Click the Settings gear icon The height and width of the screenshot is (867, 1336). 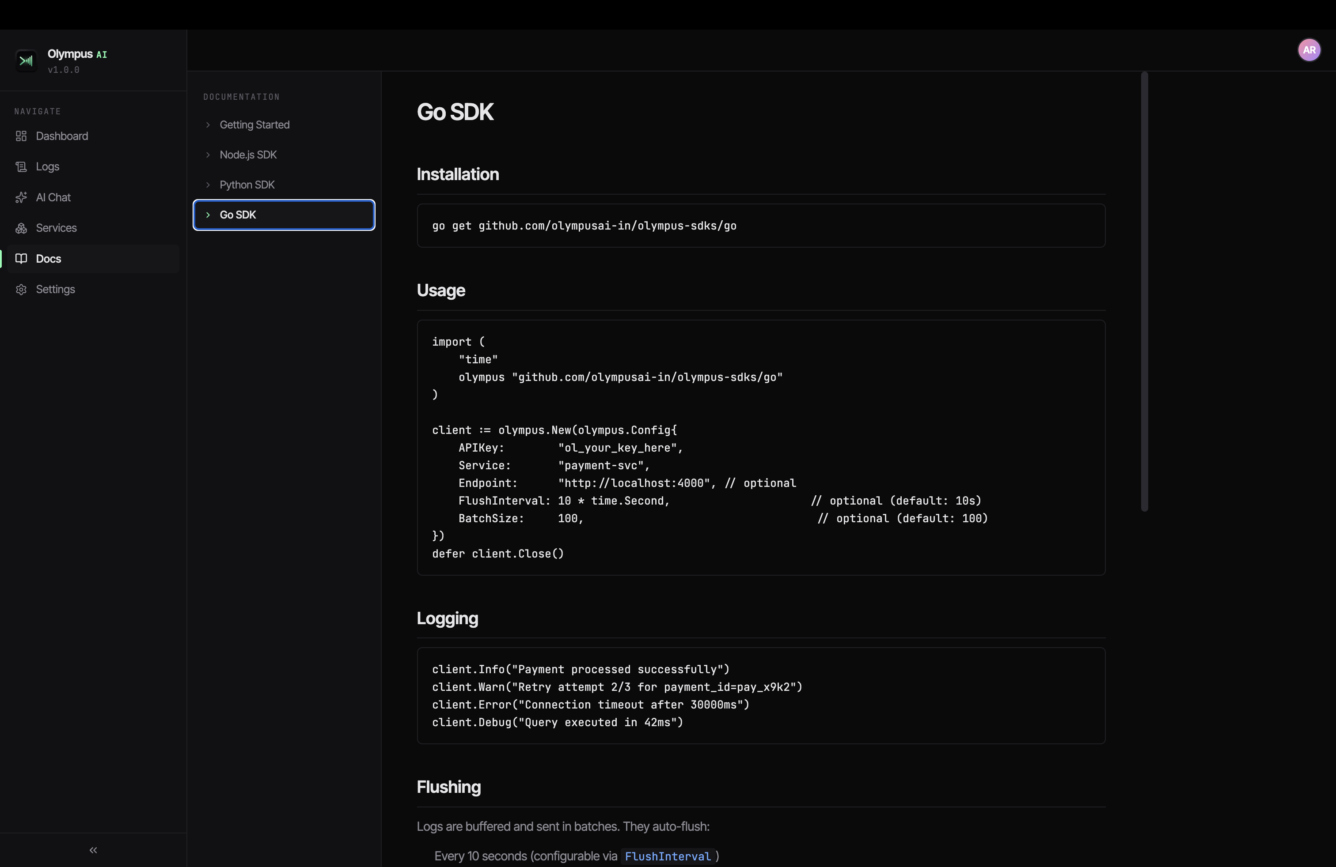(21, 290)
